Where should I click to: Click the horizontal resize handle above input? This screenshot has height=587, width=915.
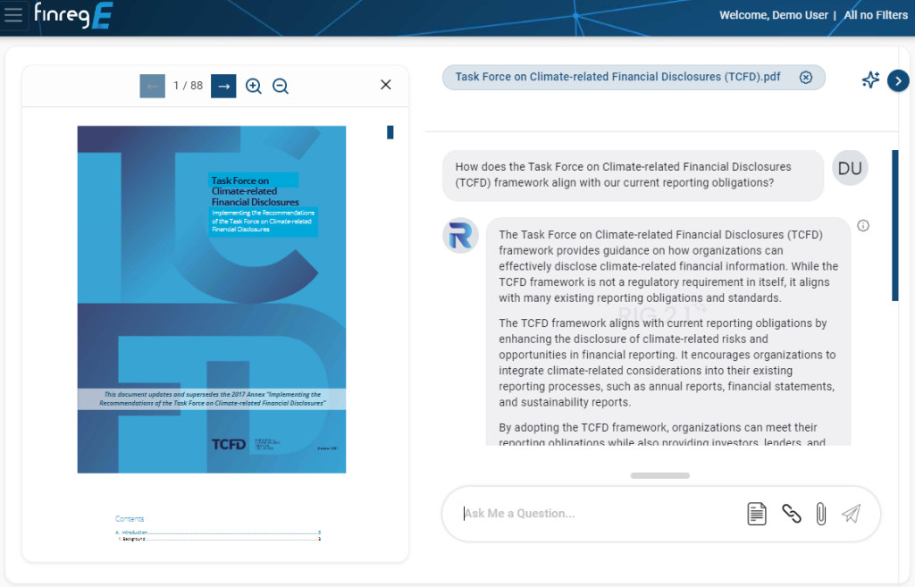tap(660, 475)
